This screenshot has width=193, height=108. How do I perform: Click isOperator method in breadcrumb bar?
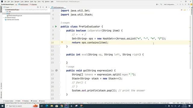tap(33, 4)
